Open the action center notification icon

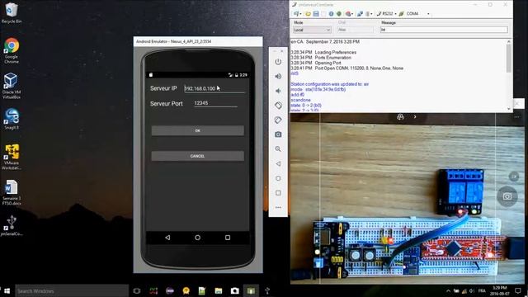point(518,291)
